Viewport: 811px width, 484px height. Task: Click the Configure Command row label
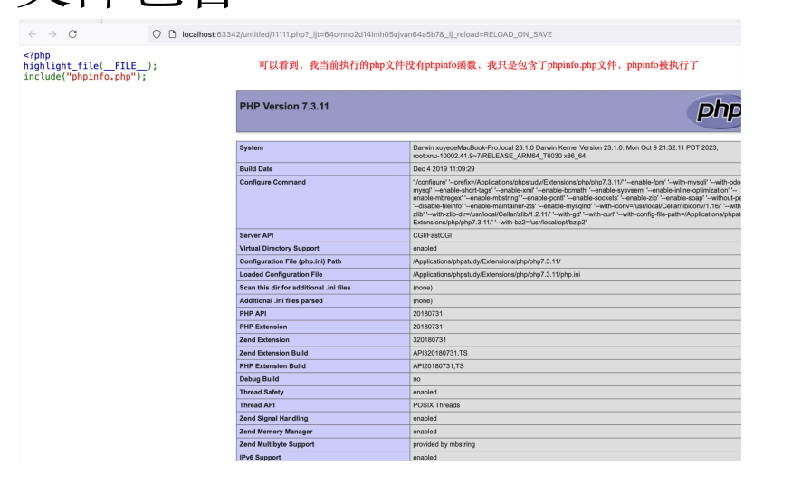click(272, 182)
